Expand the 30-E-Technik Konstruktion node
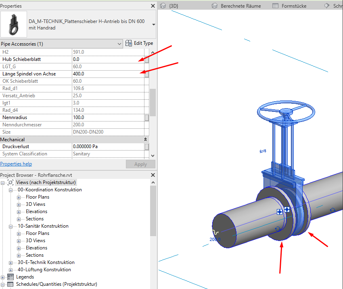This screenshot has width=343, height=289. point(11,262)
